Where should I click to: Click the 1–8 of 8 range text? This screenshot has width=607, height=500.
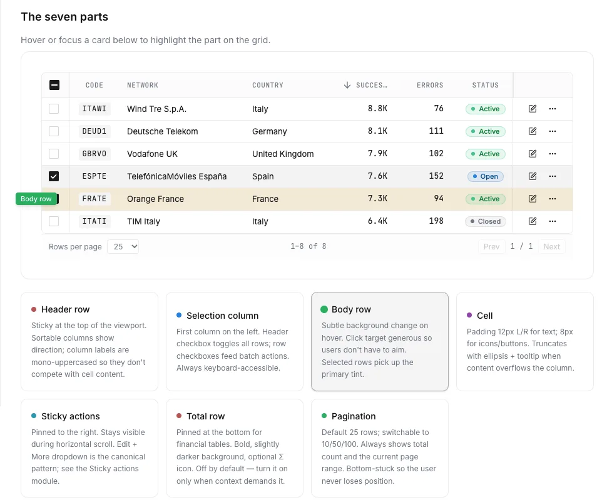309,246
